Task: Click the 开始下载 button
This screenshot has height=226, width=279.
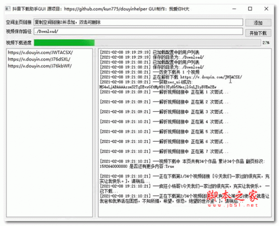Action: coord(258,33)
